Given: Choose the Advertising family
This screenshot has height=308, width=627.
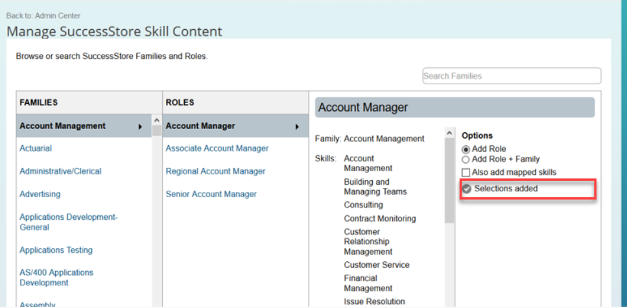Looking at the screenshot, I should tap(40, 194).
